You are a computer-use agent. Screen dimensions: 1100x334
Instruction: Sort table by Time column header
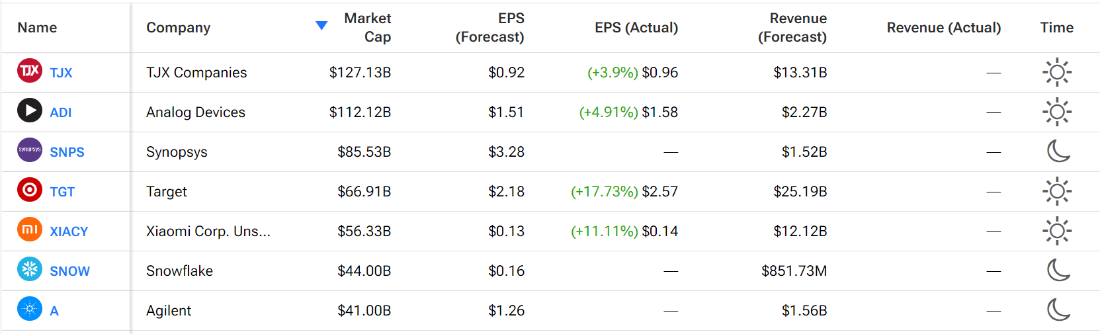click(1057, 28)
